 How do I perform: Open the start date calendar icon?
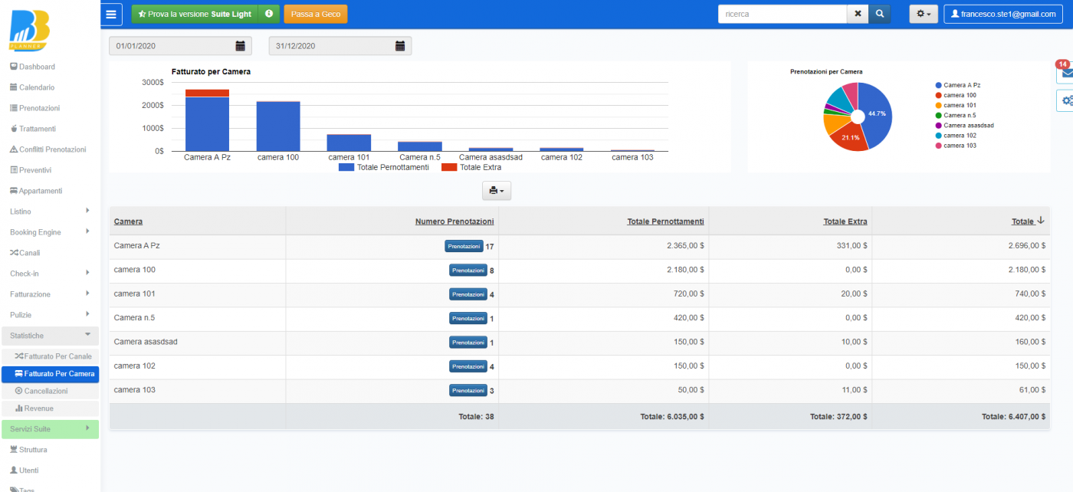pos(240,46)
